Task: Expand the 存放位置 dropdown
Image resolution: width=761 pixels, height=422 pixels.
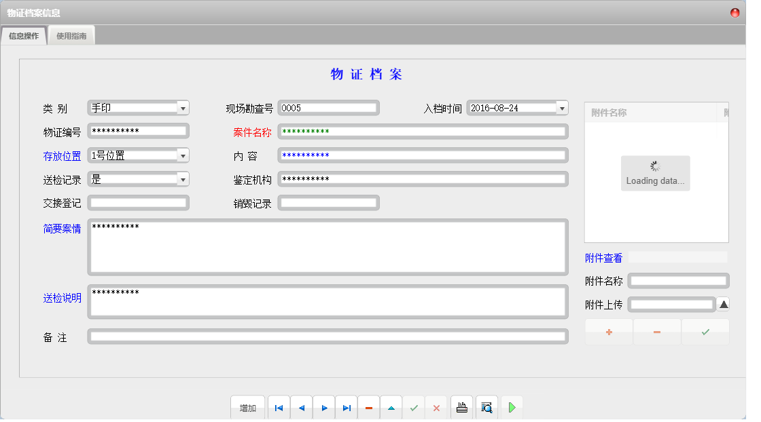Action: click(182, 155)
